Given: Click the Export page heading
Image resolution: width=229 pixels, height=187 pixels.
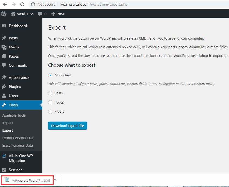Looking at the screenshot, I should tap(57, 28).
